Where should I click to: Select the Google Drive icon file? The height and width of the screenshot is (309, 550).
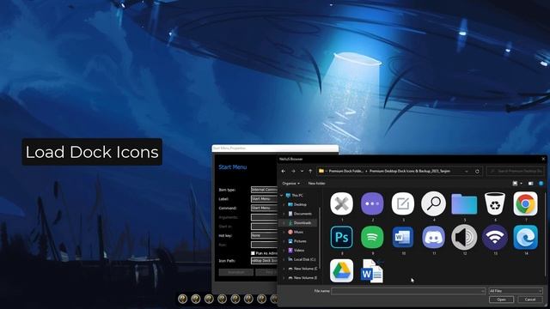pyautogui.click(x=342, y=270)
